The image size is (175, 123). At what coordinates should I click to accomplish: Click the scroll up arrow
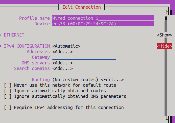click(167, 12)
